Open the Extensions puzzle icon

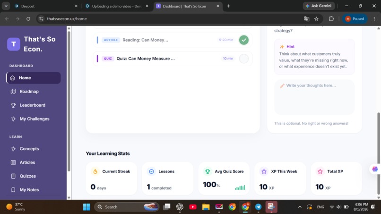pos(331,19)
